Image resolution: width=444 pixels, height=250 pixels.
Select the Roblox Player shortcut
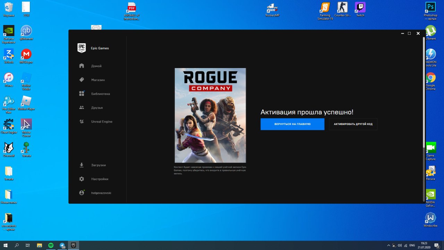coord(26,103)
